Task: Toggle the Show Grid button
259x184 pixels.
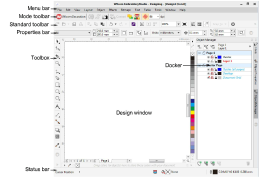Action: click(x=199, y=24)
